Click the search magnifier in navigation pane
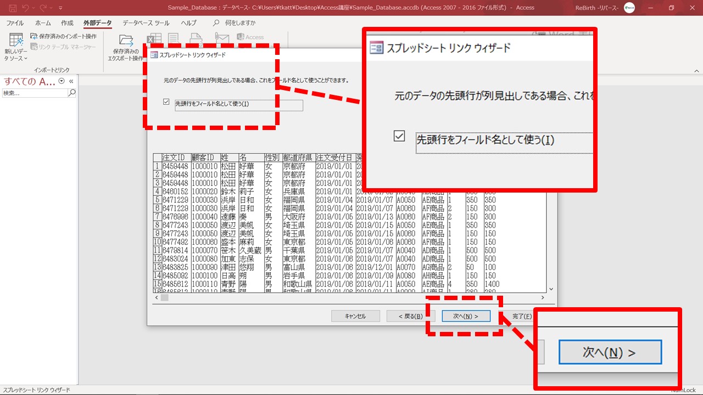Viewport: 703px width, 395px height. pyautogui.click(x=71, y=93)
